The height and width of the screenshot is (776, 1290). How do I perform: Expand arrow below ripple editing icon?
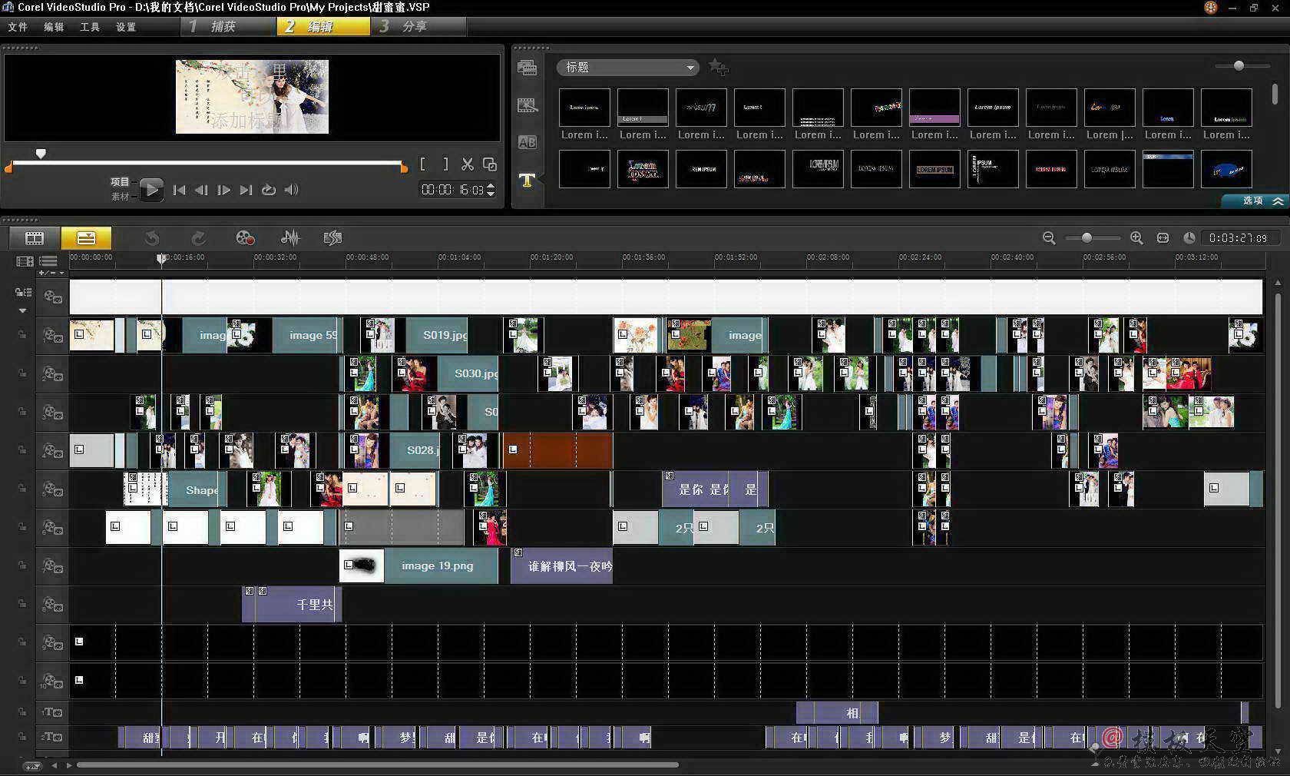pos(23,310)
